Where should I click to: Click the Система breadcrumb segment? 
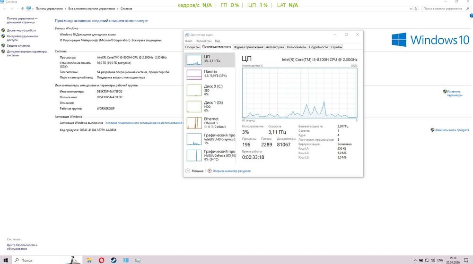pyautogui.click(x=126, y=9)
